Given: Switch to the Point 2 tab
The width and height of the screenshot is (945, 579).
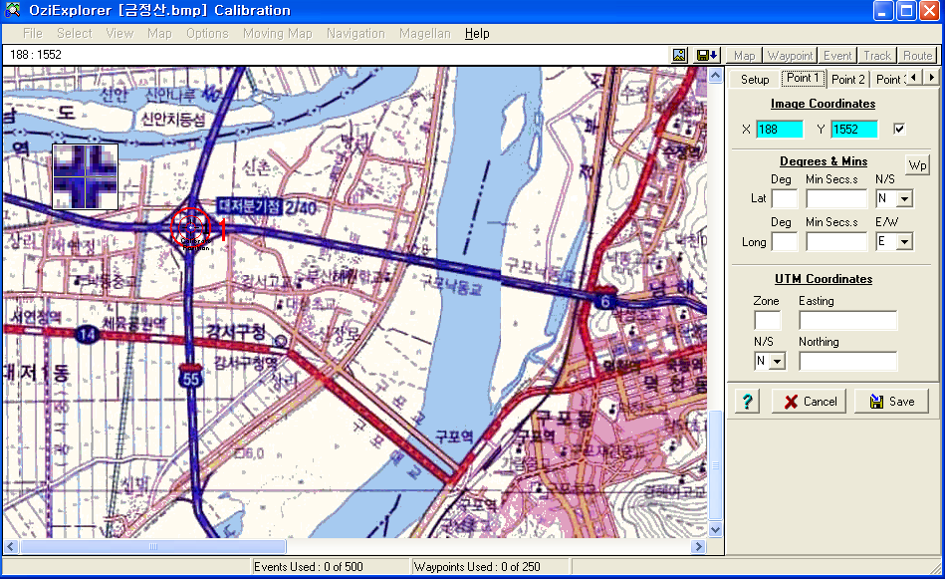Looking at the screenshot, I should [848, 79].
